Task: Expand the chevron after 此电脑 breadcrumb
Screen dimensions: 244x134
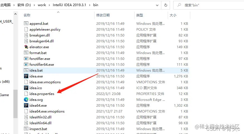Action: point(14,5)
